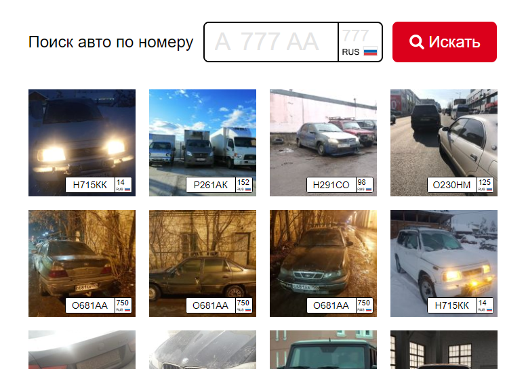The image size is (526, 369).
Task: Open side-view O681AA sedan photo
Action: (203, 263)
